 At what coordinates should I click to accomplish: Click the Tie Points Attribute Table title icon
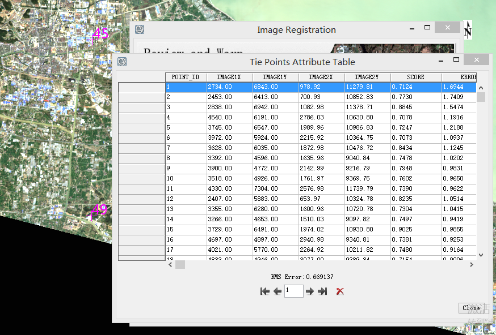point(121,62)
